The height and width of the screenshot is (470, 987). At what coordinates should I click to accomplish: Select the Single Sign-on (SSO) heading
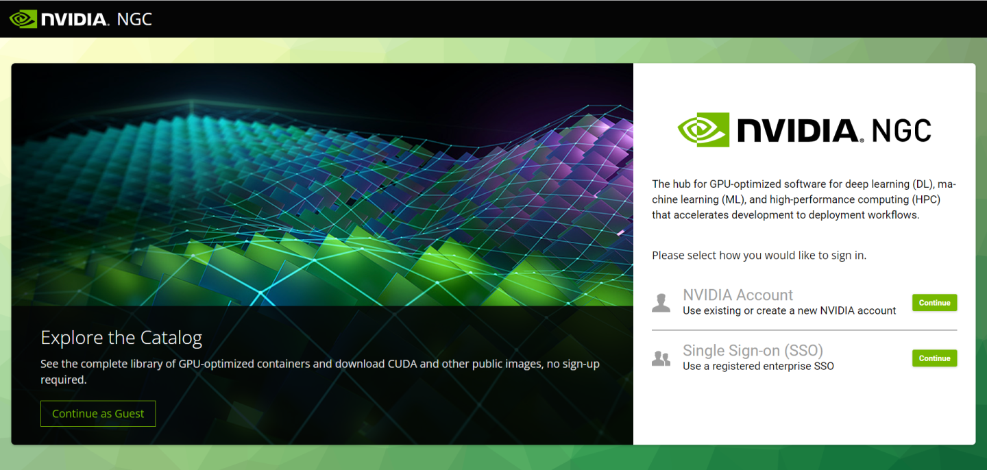click(x=753, y=351)
